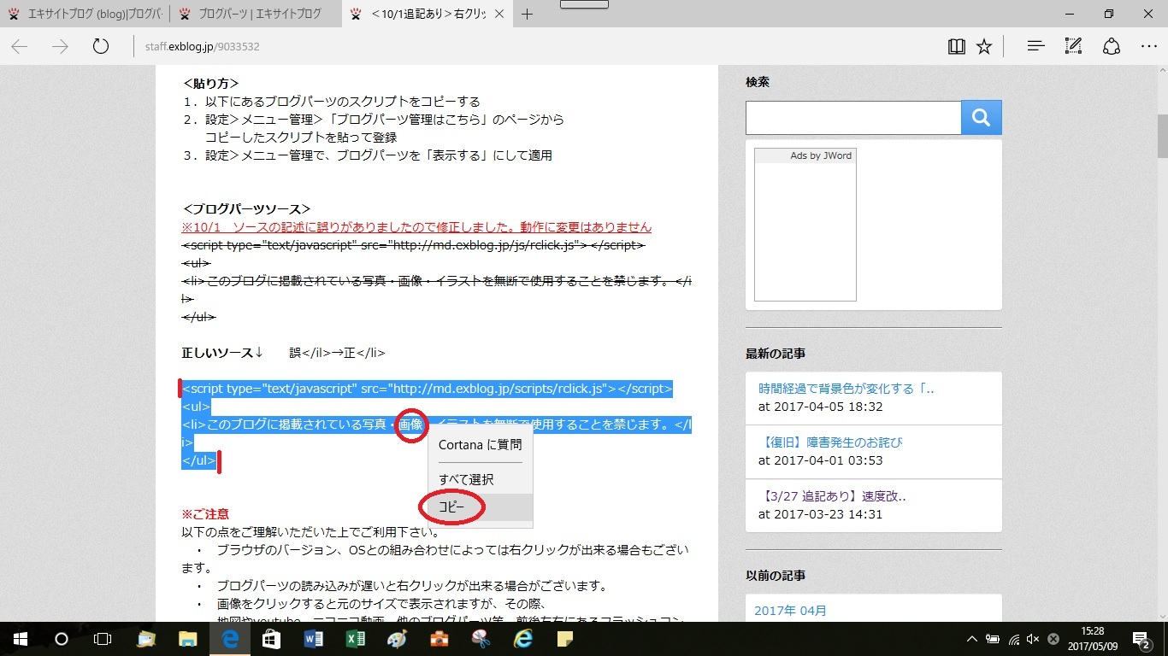Open Paint palette icon on taskbar
Screen dimensions: 1168x656
[x=397, y=639]
